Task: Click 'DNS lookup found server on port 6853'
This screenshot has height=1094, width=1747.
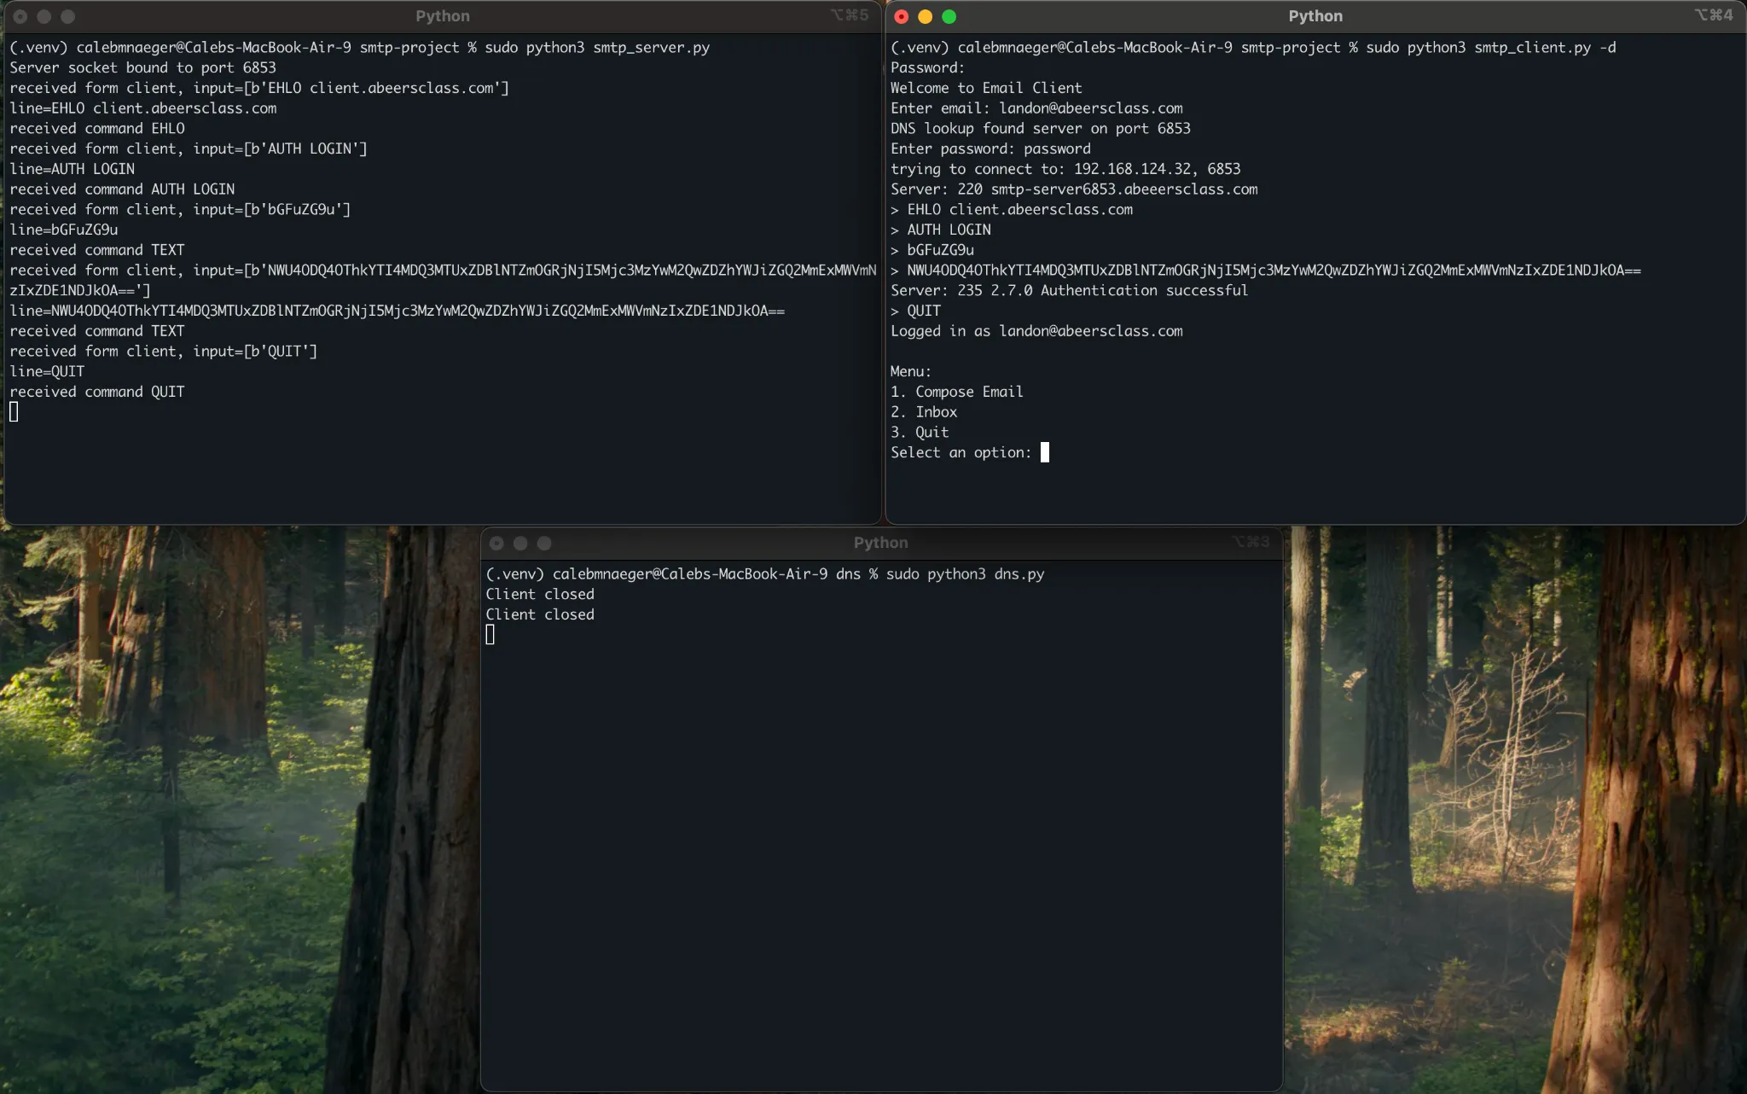Action: click(x=1041, y=129)
